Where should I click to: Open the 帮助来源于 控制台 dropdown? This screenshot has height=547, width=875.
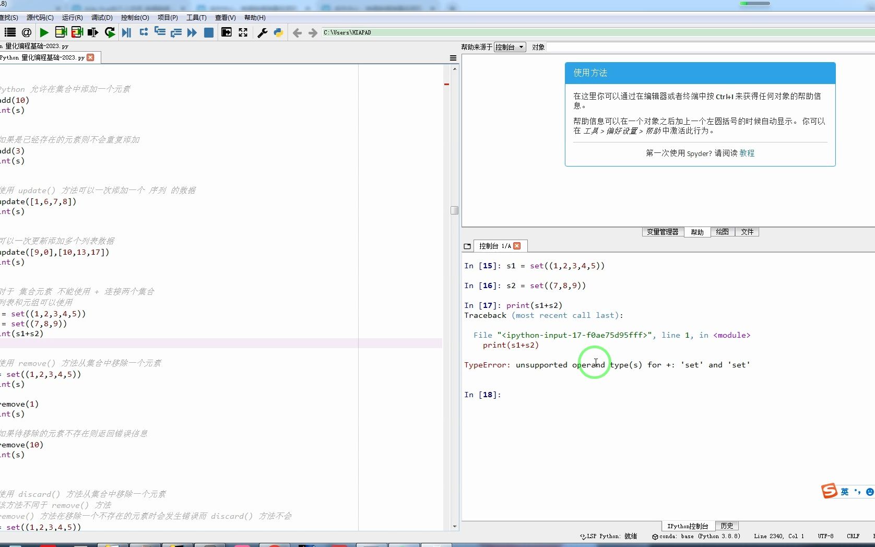click(x=510, y=47)
